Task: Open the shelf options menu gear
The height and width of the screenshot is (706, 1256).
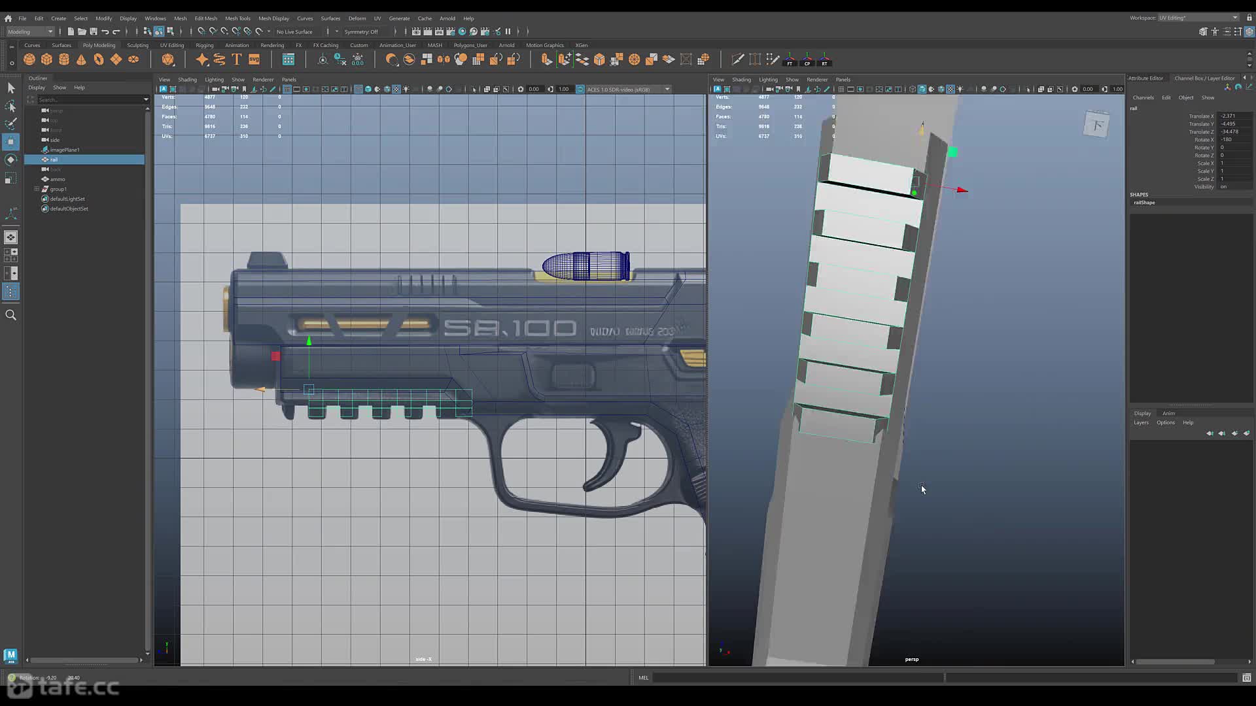Action: tap(11, 63)
